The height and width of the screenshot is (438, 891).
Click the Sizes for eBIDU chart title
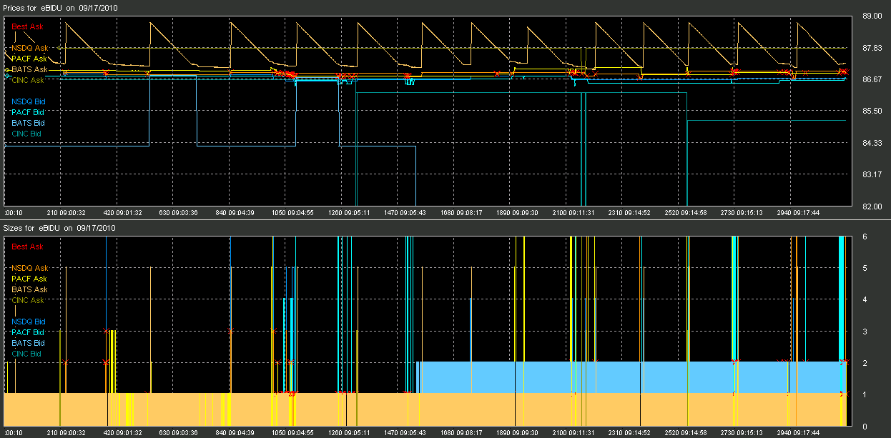59,228
